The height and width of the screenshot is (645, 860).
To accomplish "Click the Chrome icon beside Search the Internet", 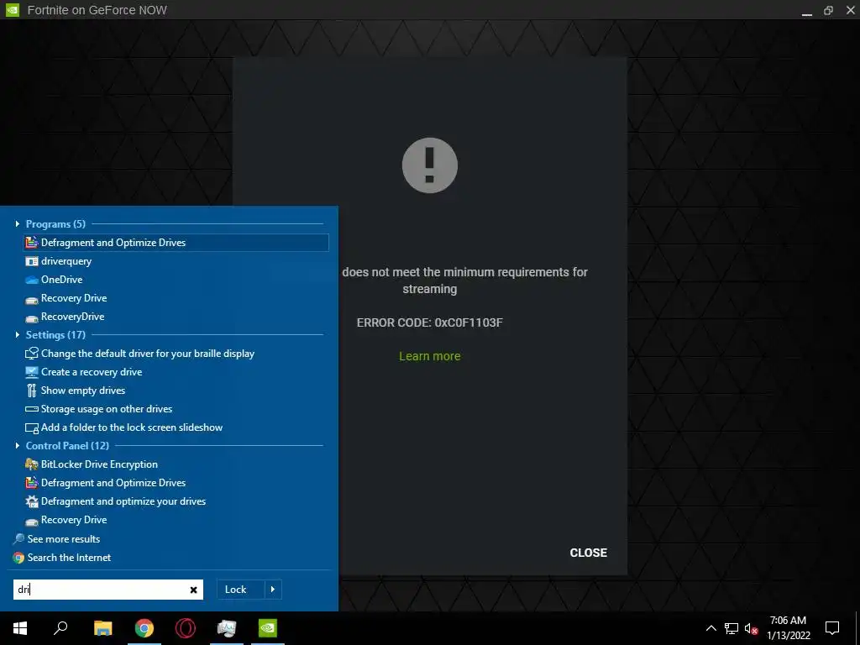I will coord(18,558).
